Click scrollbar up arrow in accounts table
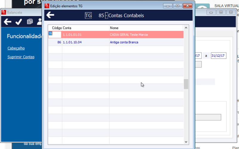This screenshot has height=149, width=239. point(186,28)
